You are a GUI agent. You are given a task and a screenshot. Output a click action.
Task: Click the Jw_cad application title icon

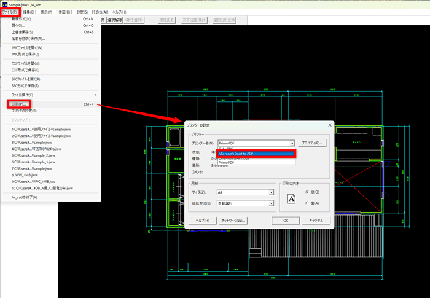tap(4, 4)
